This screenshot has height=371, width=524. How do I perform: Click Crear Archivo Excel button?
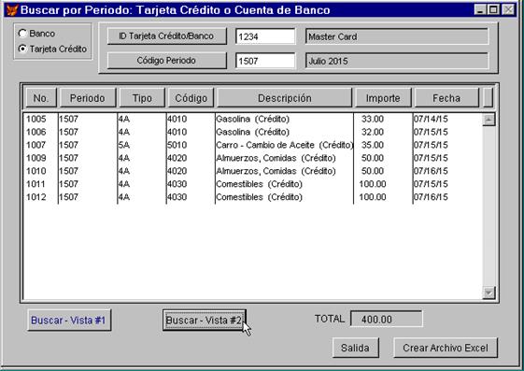coord(446,348)
